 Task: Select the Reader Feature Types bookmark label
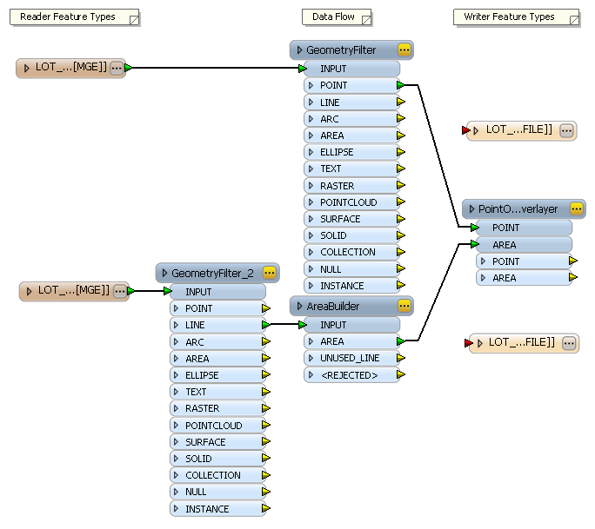tap(67, 17)
